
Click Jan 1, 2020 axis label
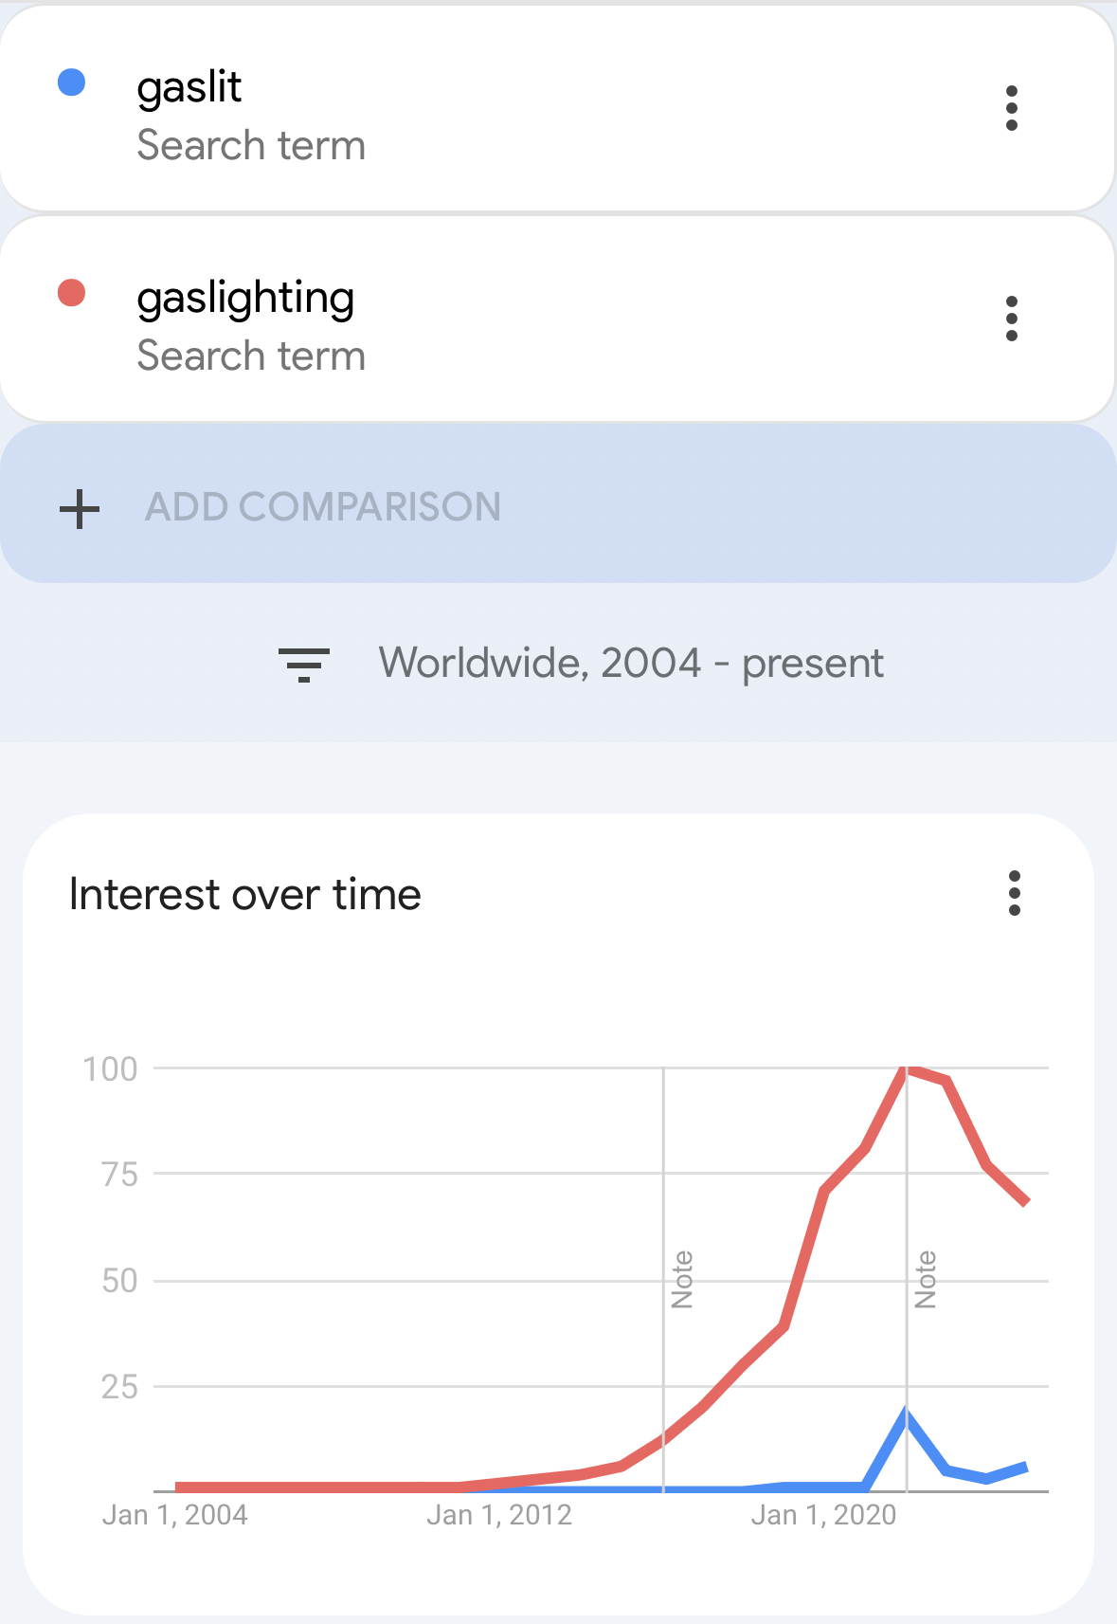click(x=822, y=1515)
